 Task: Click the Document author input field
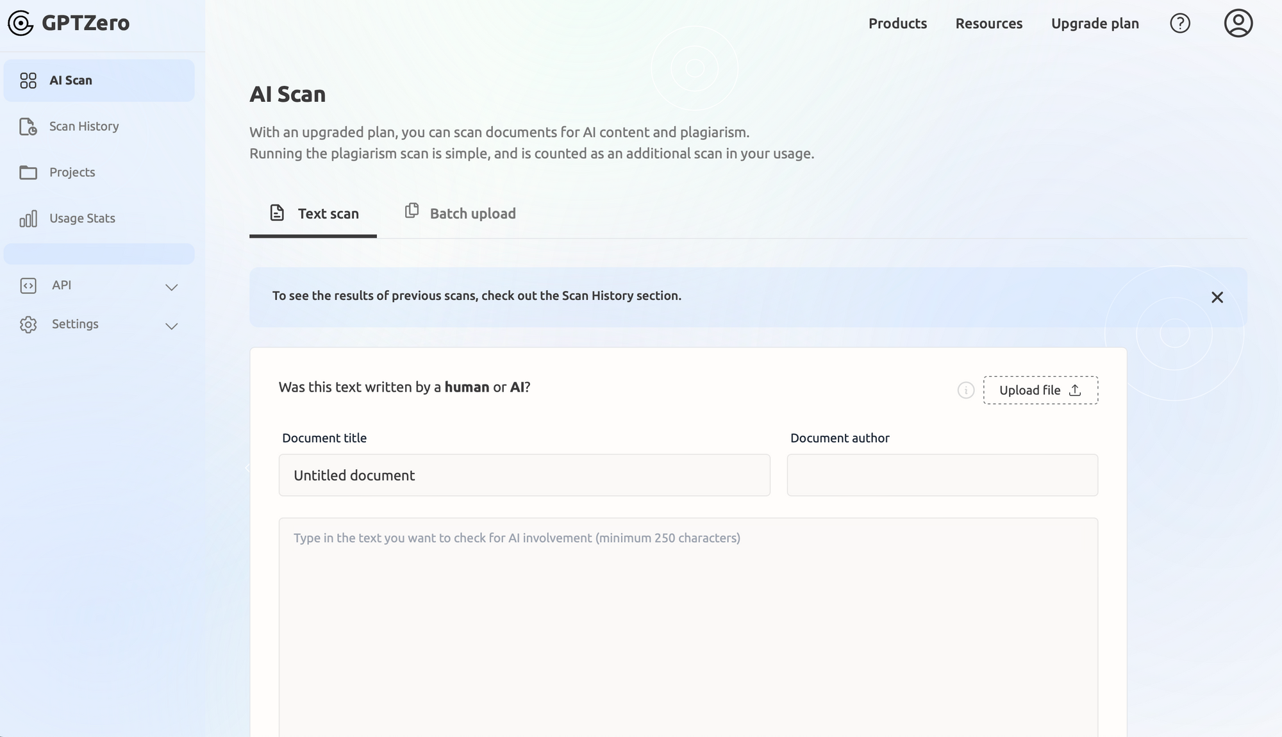click(942, 475)
